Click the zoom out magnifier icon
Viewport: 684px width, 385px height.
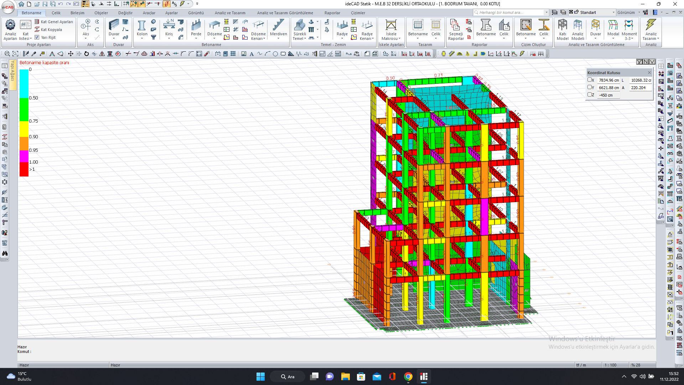tap(7, 54)
